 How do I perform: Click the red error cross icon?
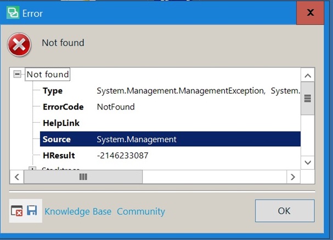[x=19, y=45]
